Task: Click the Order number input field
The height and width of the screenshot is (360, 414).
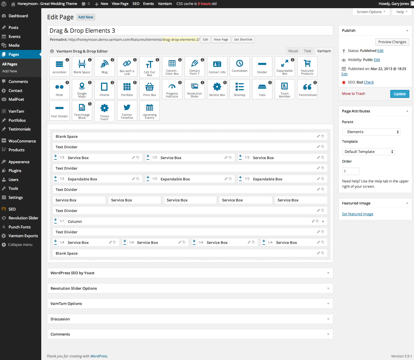Action: pyautogui.click(x=351, y=171)
